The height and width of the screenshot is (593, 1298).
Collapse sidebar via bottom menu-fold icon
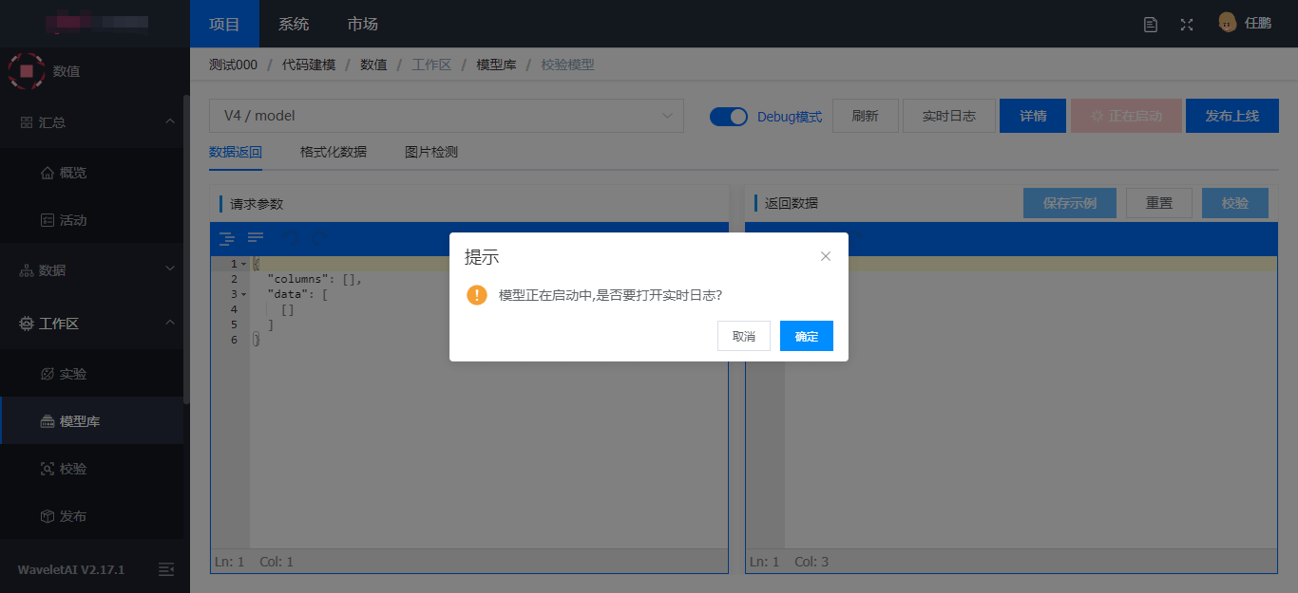(x=166, y=569)
